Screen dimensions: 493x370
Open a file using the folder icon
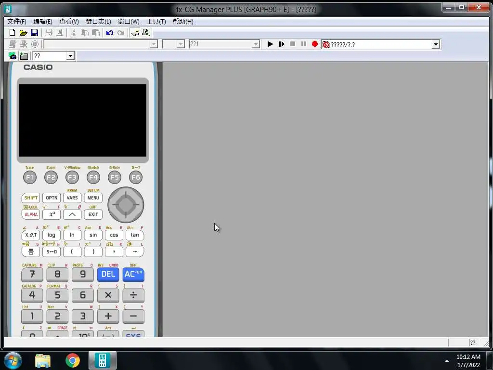click(x=23, y=33)
